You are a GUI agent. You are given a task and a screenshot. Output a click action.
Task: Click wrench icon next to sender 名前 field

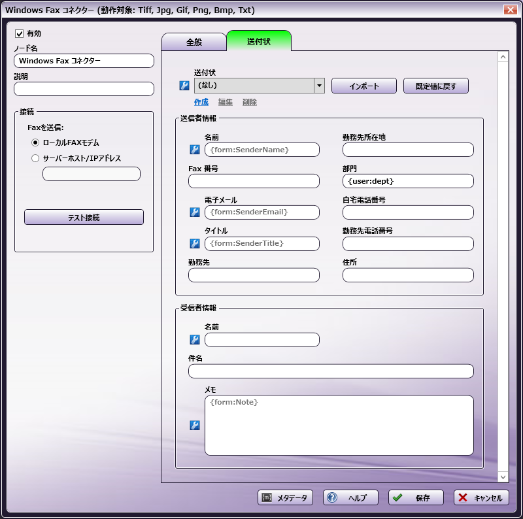[x=195, y=150]
